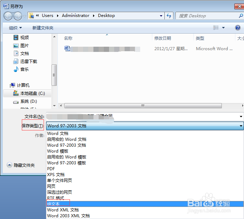
Task: Choose 纯文本 from the type list
Action: 145,204
